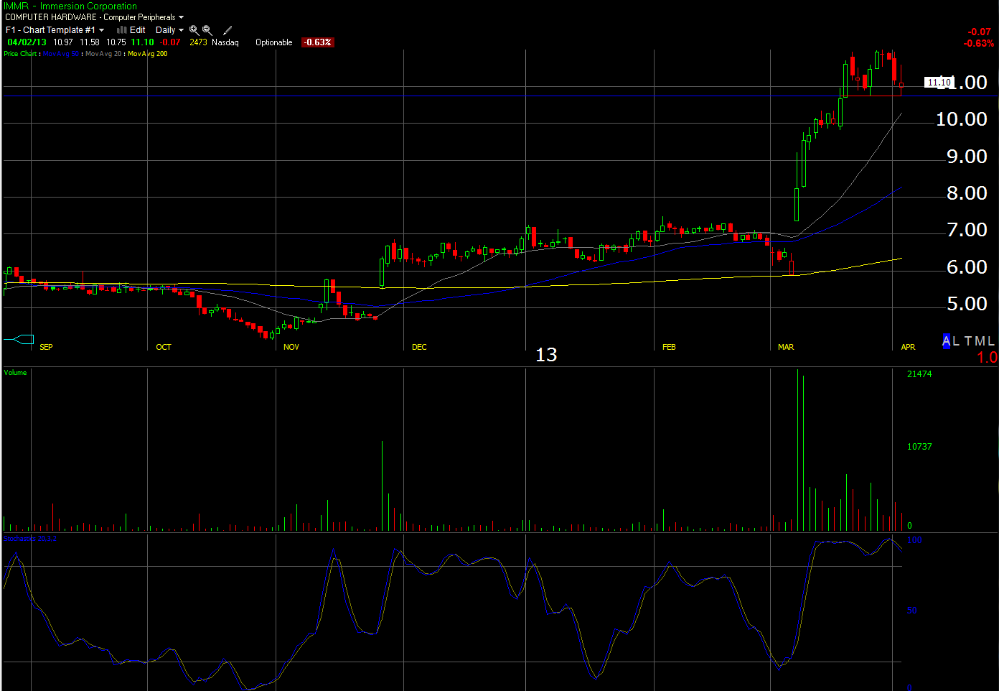Click the last candlestick on price chart
999x691 pixels.
[901, 85]
